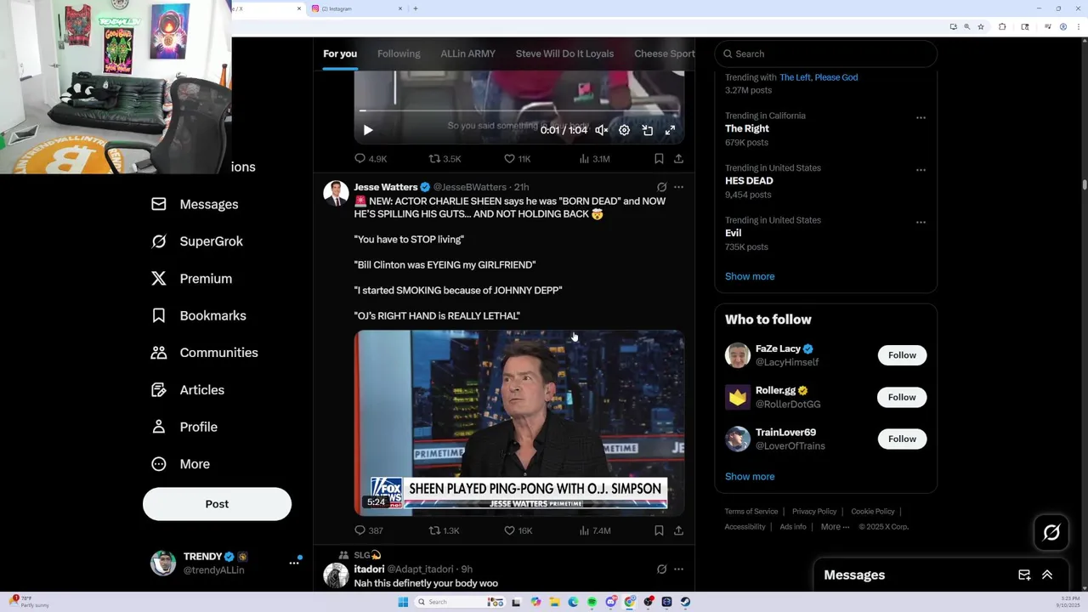This screenshot has width=1088, height=612.
Task: Open the ALLin ARMY tab
Action: coord(467,54)
